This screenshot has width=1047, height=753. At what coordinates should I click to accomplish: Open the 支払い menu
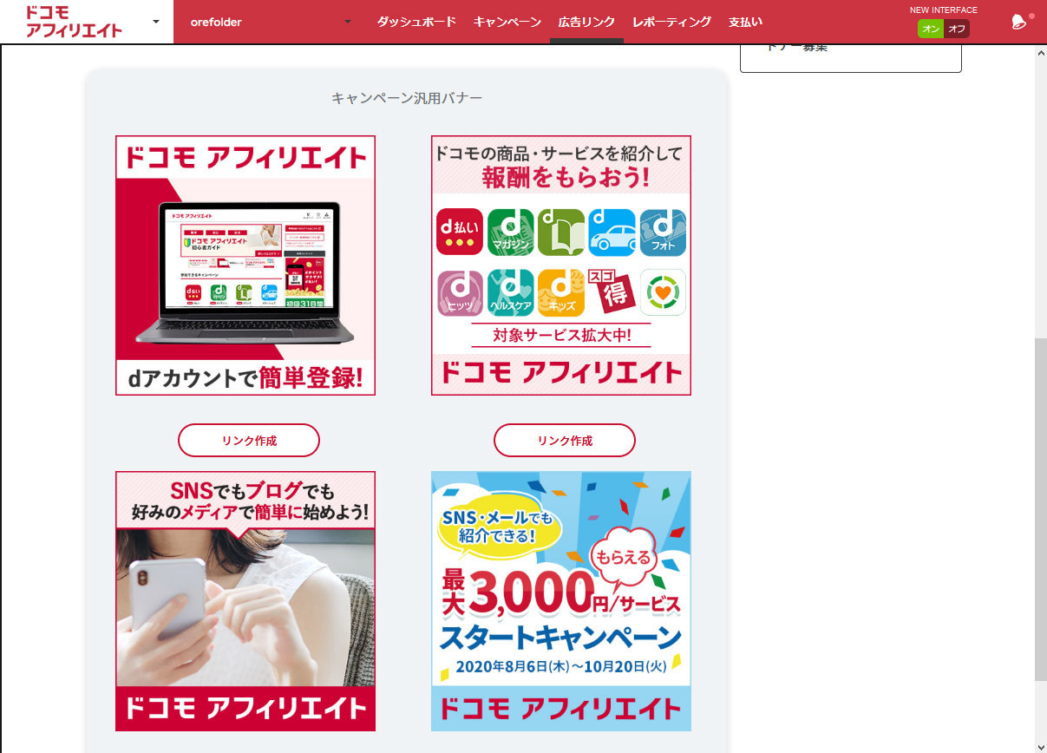pos(745,22)
